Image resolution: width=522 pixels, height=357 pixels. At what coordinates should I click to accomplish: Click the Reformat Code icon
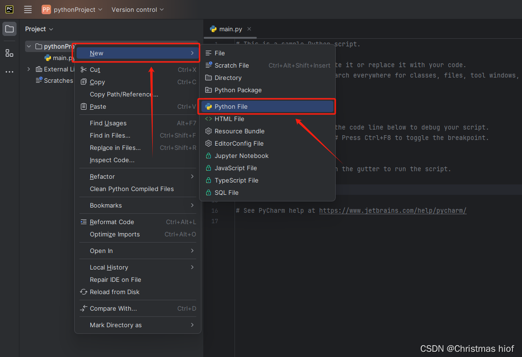[84, 222]
